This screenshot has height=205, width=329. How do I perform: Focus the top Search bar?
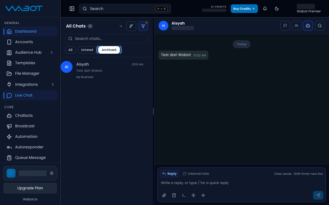click(125, 9)
